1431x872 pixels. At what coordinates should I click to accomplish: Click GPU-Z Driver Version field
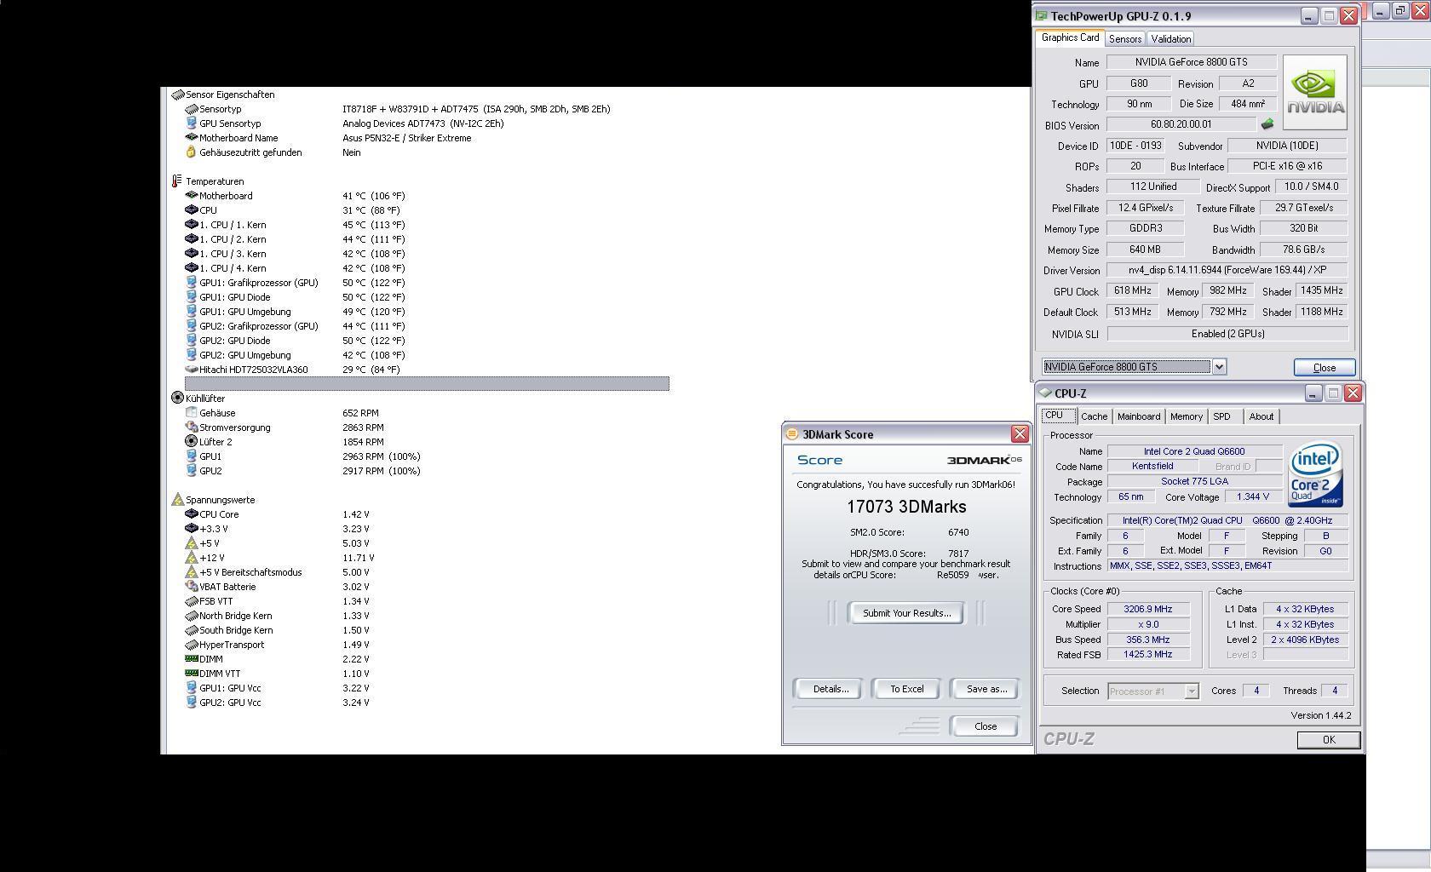pyautogui.click(x=1227, y=270)
